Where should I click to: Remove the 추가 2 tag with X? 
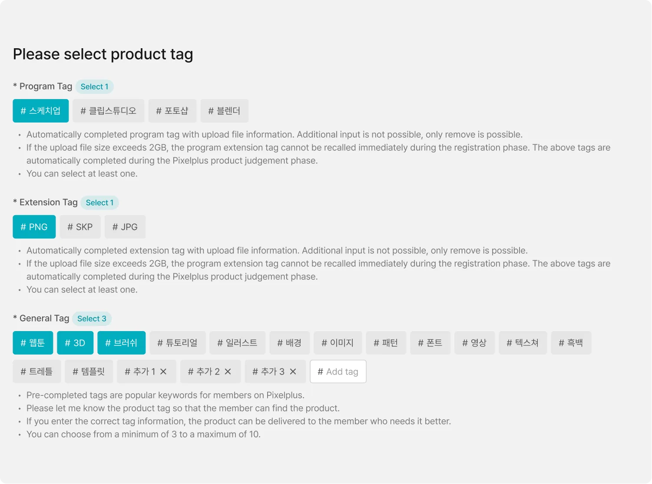point(228,371)
